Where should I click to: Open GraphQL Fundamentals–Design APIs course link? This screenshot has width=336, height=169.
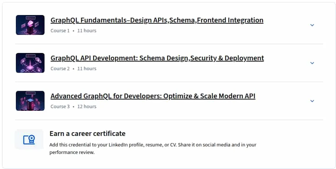[157, 20]
